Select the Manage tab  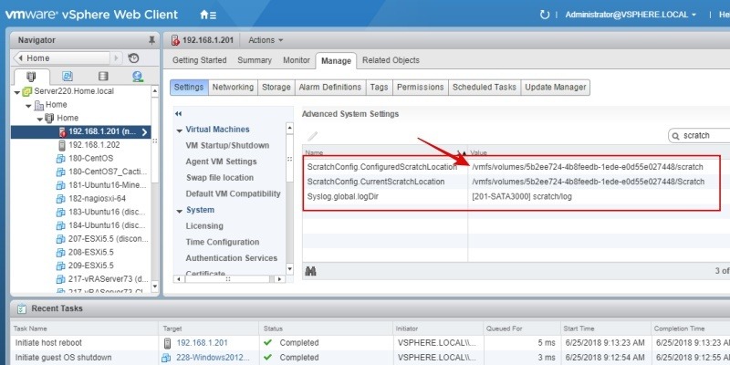point(336,60)
